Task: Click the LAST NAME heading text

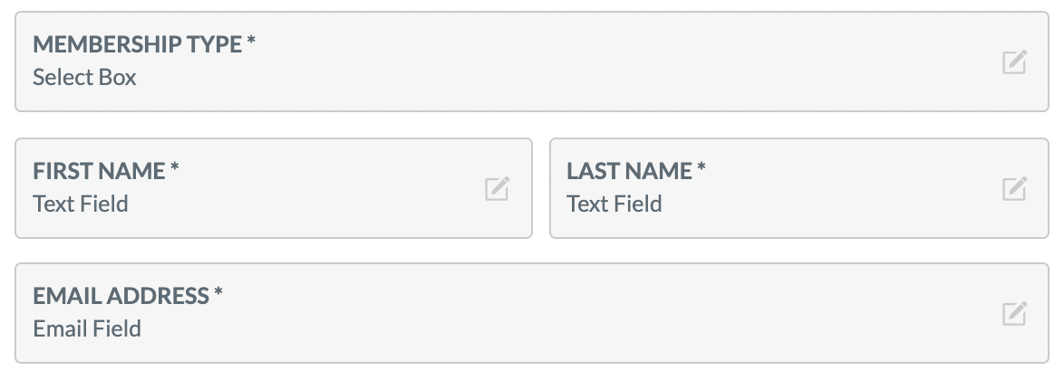Action: tap(629, 171)
